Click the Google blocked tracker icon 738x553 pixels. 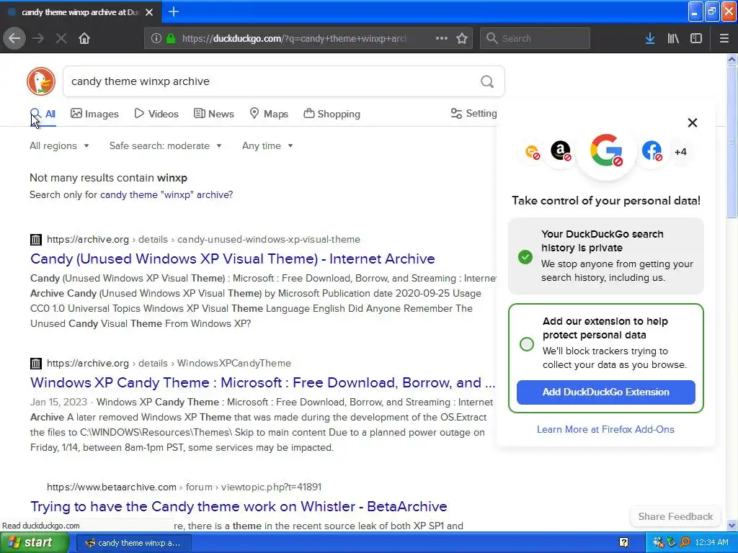click(606, 150)
